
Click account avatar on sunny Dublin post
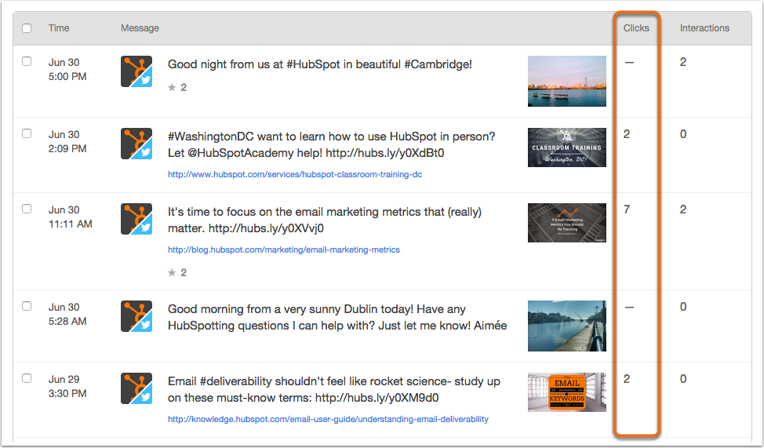[136, 316]
